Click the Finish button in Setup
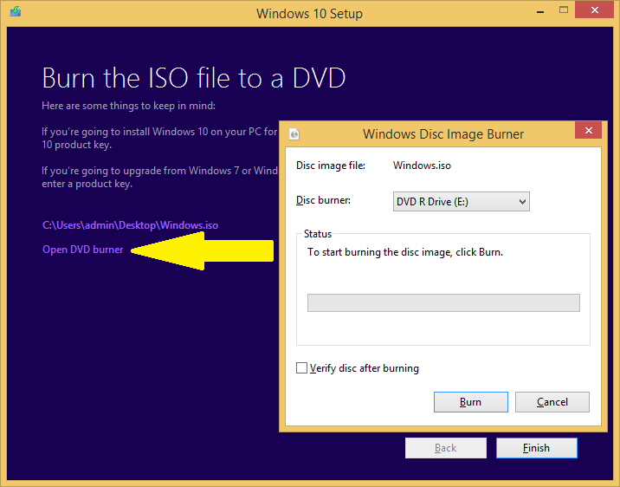 click(537, 448)
